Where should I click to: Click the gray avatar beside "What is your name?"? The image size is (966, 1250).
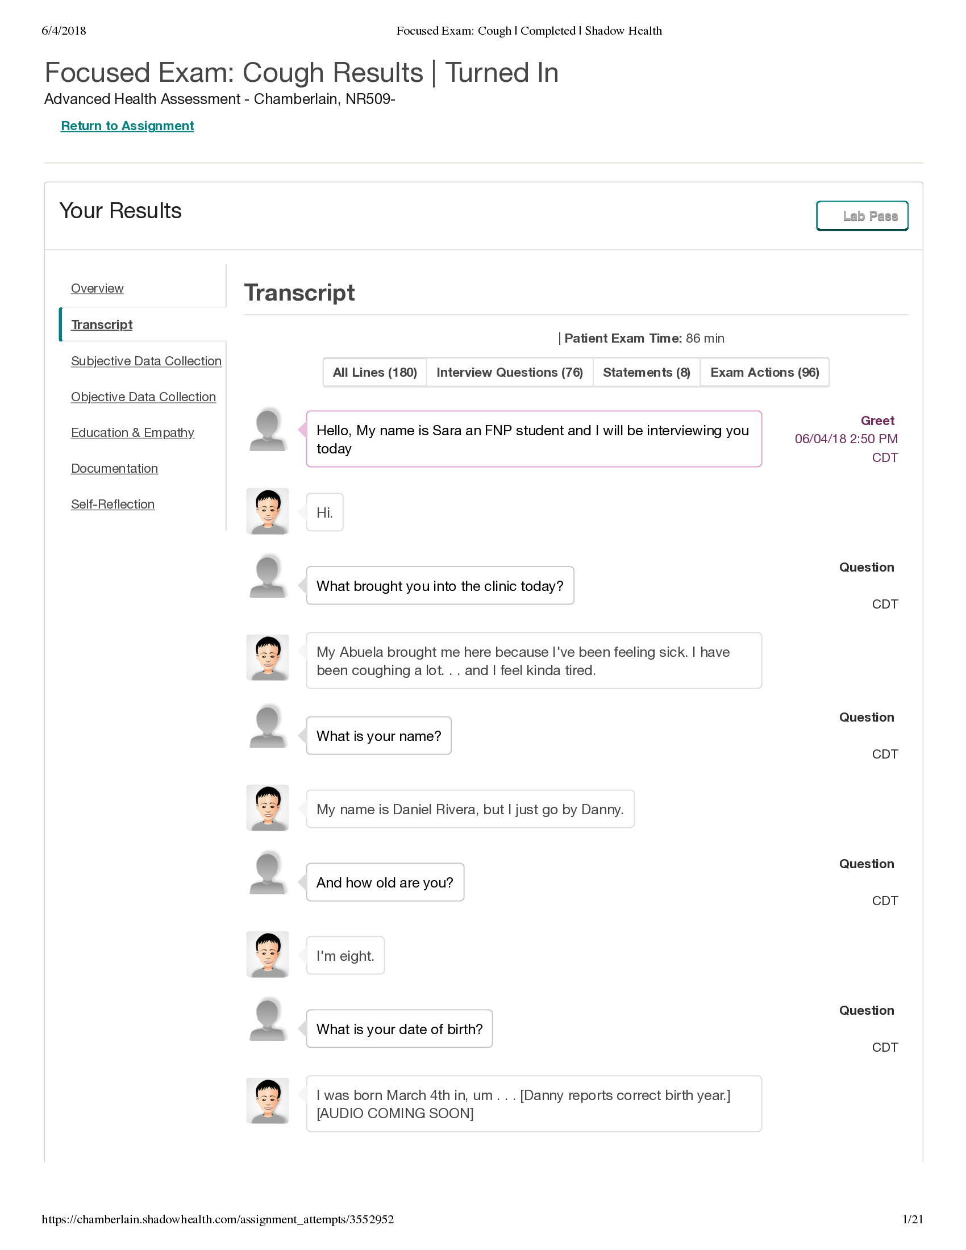(x=267, y=727)
